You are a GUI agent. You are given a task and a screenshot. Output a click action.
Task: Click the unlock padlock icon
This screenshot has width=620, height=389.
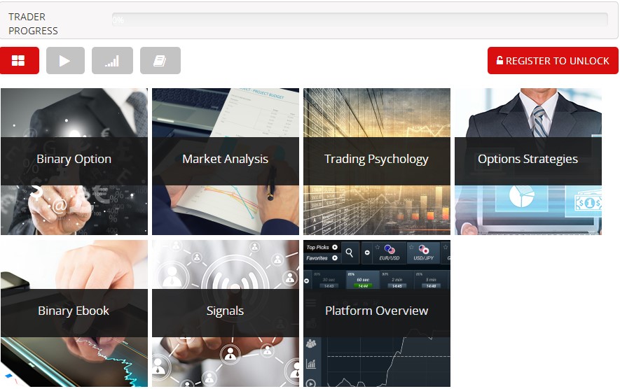pyautogui.click(x=500, y=60)
